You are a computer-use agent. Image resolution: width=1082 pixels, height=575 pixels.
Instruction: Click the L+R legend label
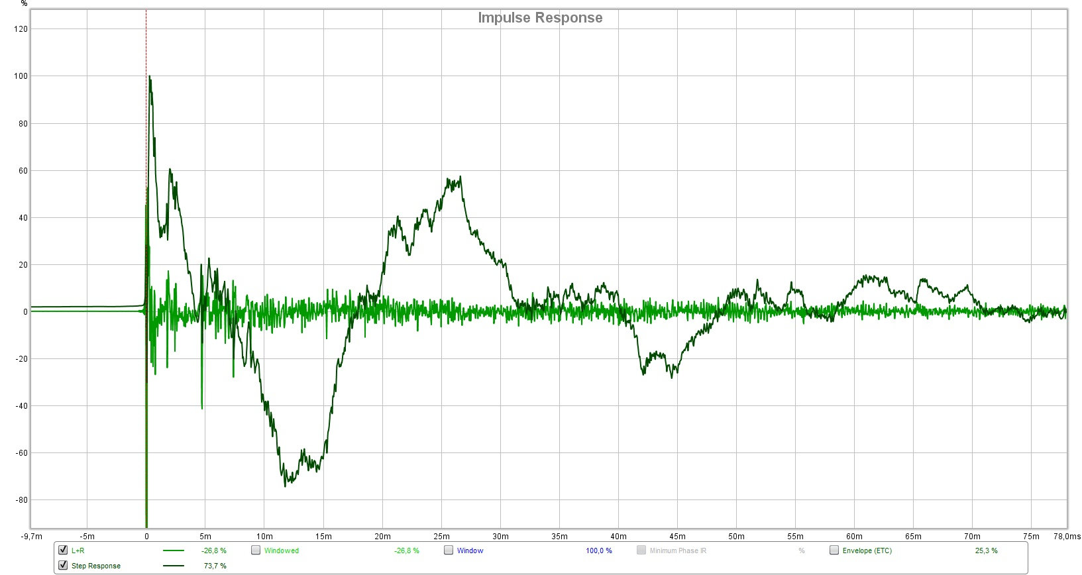pyautogui.click(x=78, y=550)
